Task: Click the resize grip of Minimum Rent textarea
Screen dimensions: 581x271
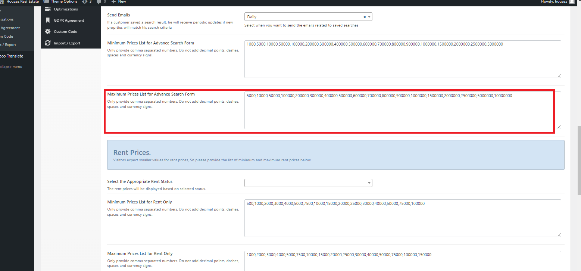Action: (x=559, y=235)
